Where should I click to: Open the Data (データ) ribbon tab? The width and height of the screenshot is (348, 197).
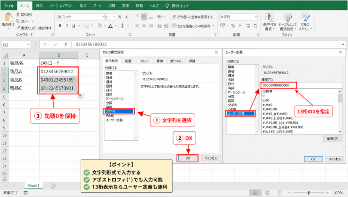tap(98, 6)
